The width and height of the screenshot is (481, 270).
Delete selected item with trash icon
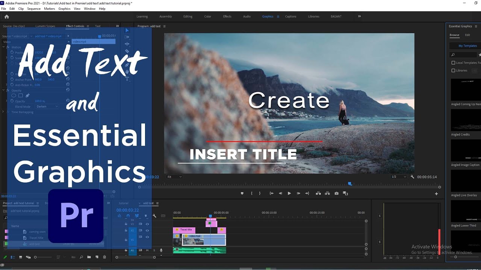click(104, 257)
